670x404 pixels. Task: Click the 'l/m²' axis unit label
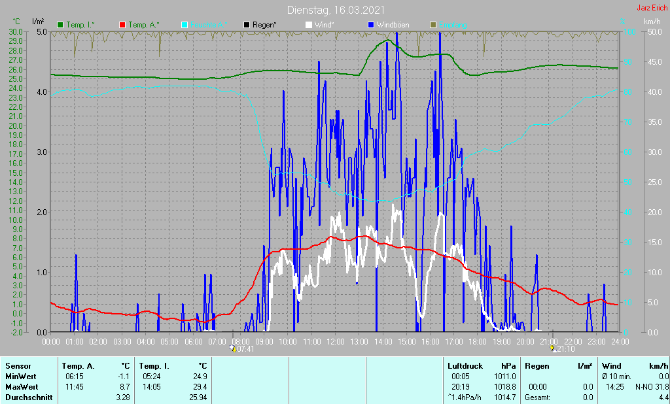click(37, 21)
